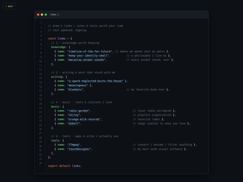Click comment 'last updated: ongoing'
The width and height of the screenshot is (243, 182).
coord(67,30)
